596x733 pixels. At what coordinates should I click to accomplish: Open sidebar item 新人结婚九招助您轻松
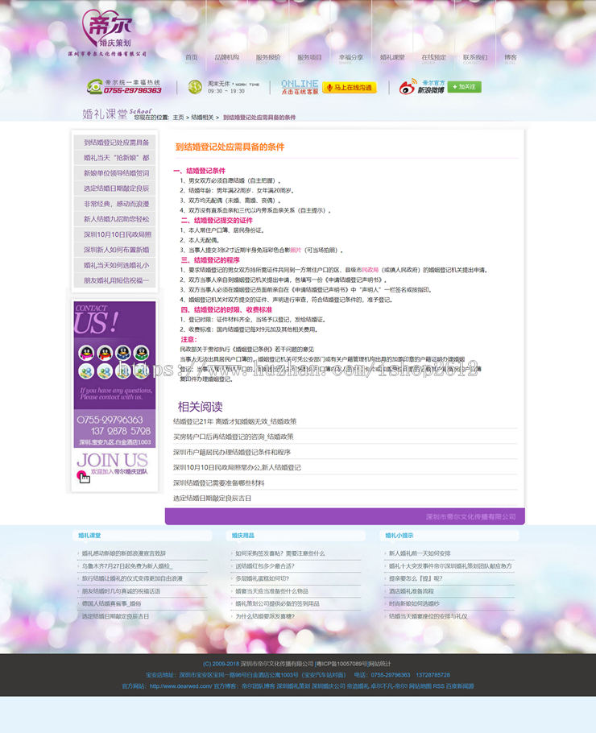point(114,219)
